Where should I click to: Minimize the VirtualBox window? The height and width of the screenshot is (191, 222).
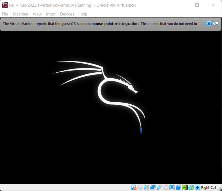pos(181,5)
